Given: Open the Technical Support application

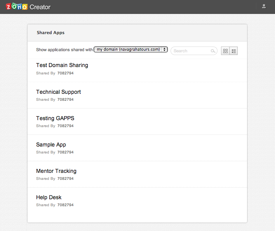Looking at the screenshot, I should pos(58,92).
